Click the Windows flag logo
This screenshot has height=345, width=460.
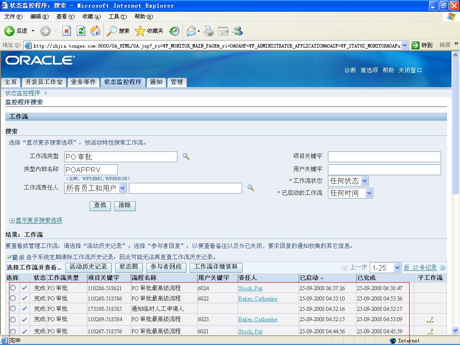(x=451, y=17)
